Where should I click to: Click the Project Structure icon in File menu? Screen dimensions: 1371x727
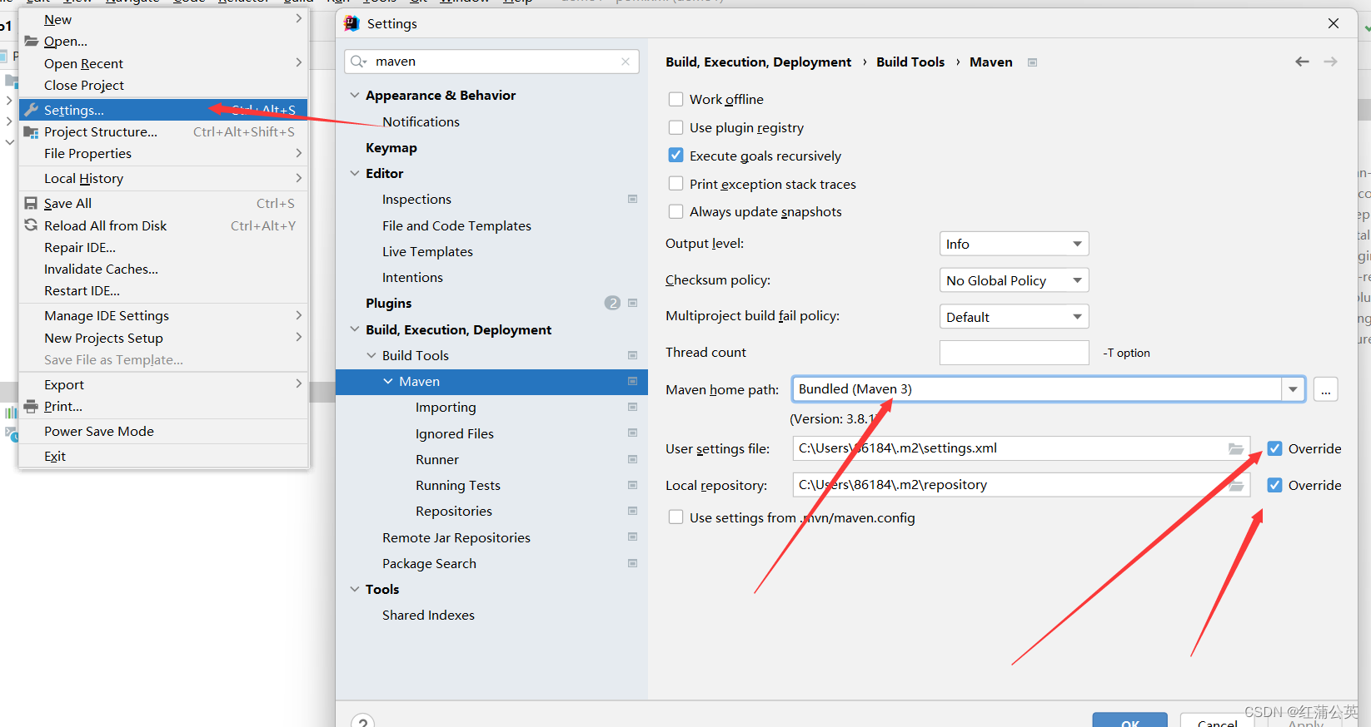click(x=32, y=131)
